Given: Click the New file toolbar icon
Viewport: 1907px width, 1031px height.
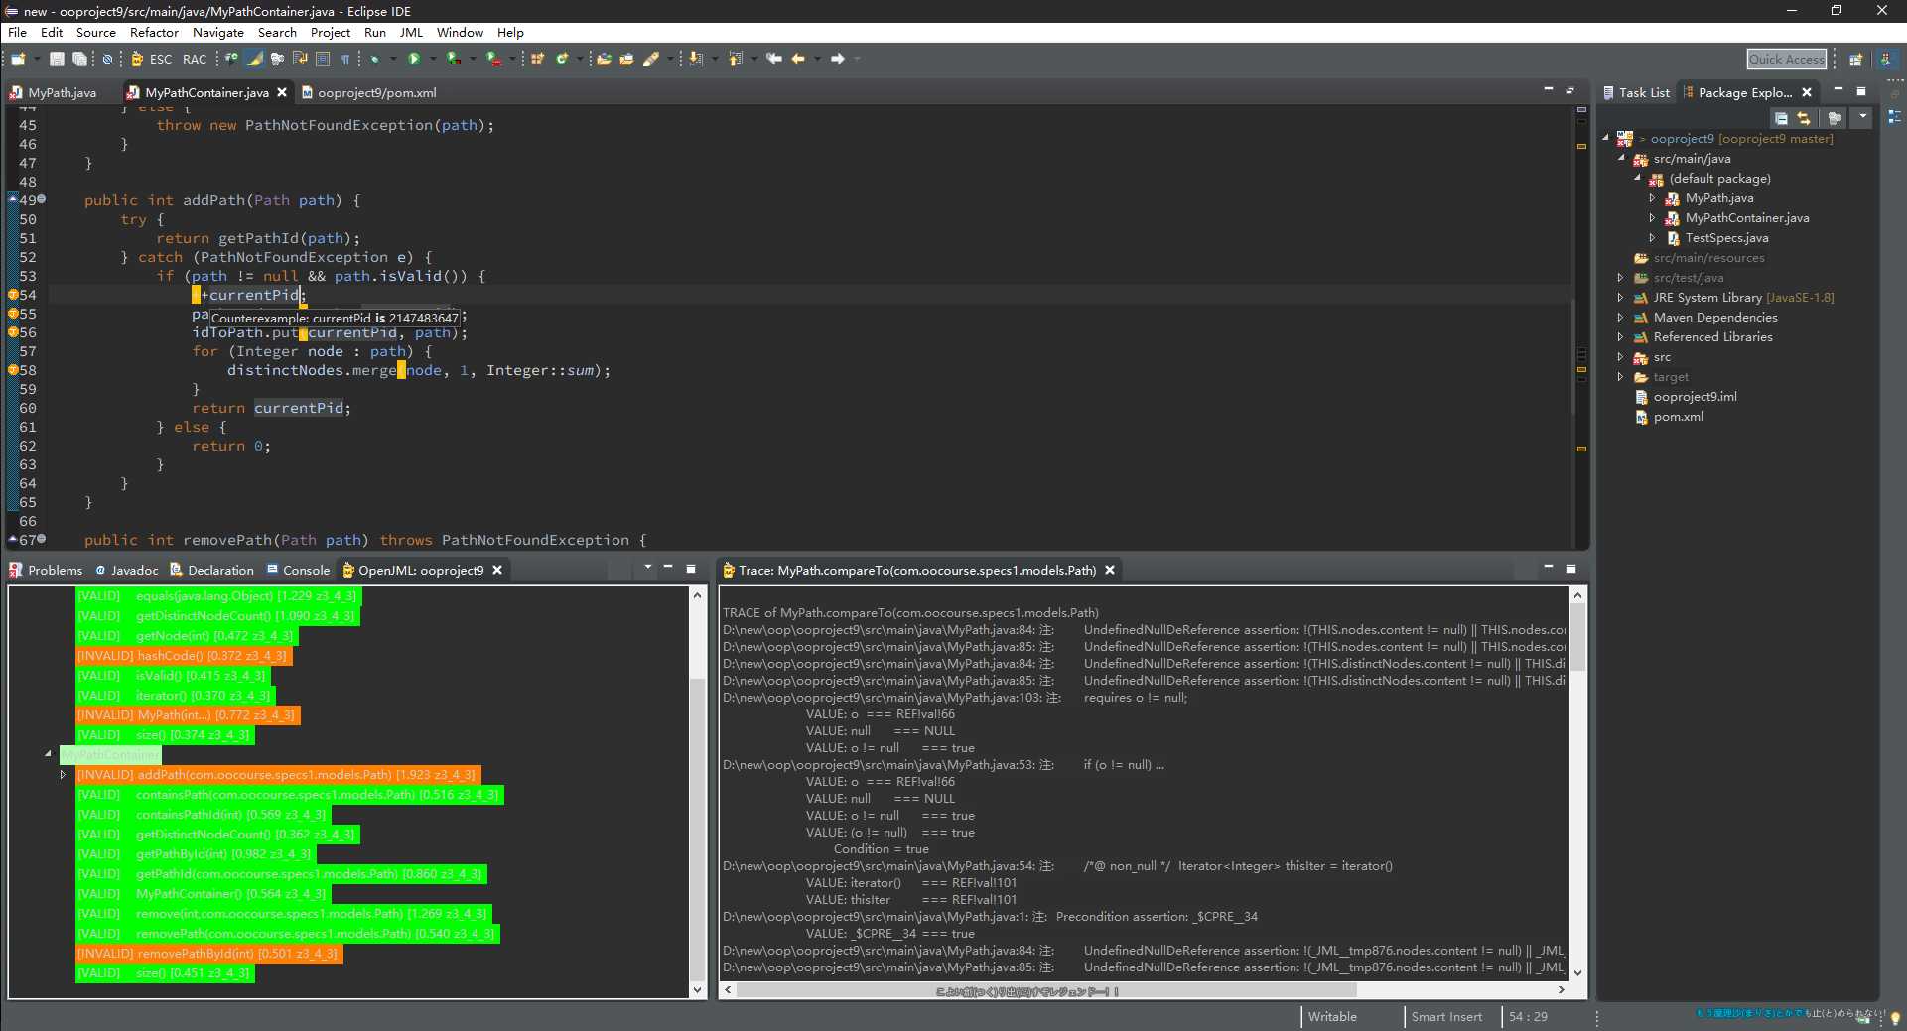Looking at the screenshot, I should pyautogui.click(x=18, y=60).
